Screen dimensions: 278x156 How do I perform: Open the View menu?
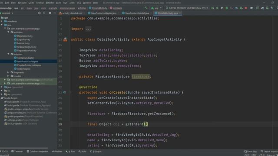(x=13, y=3)
